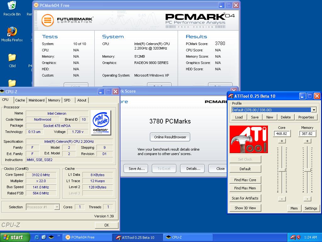Switch to ATITool 0.25 Beta 10 taskbar button
The image size is (322, 242).
click(x=138, y=237)
